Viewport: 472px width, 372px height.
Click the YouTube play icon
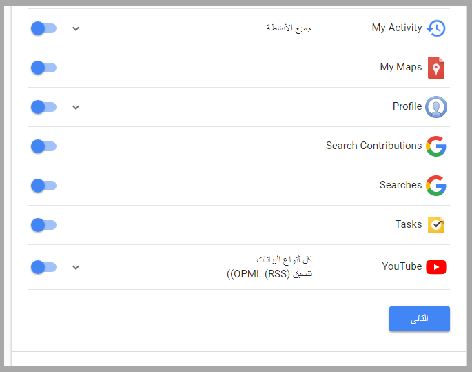[436, 267]
